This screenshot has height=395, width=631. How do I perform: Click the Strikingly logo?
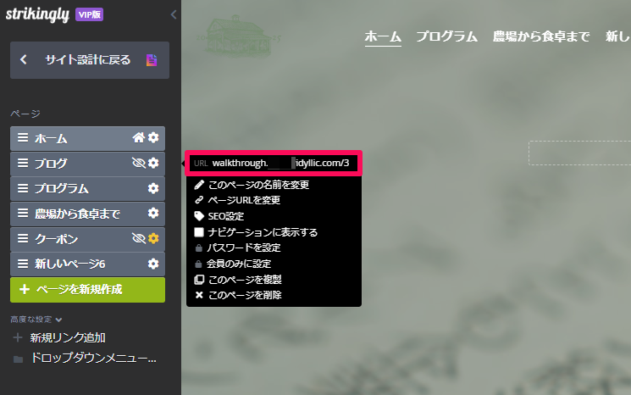coord(37,14)
